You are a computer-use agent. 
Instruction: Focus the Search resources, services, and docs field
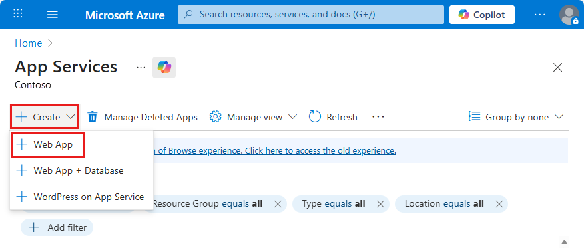310,15
